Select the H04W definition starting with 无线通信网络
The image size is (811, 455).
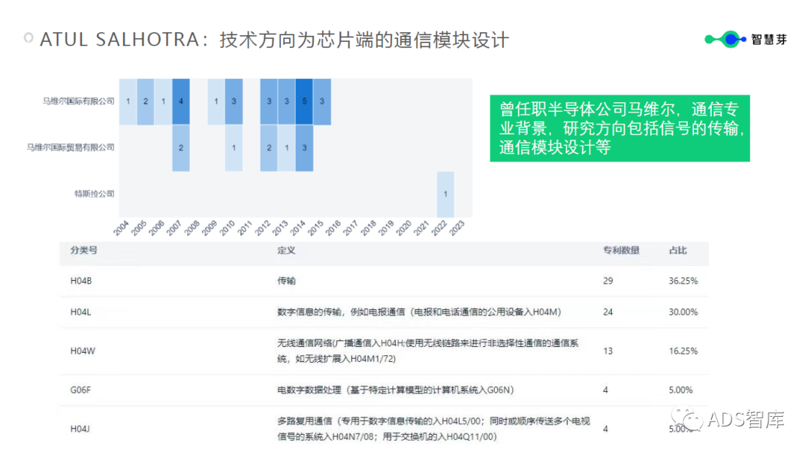pyautogui.click(x=428, y=351)
